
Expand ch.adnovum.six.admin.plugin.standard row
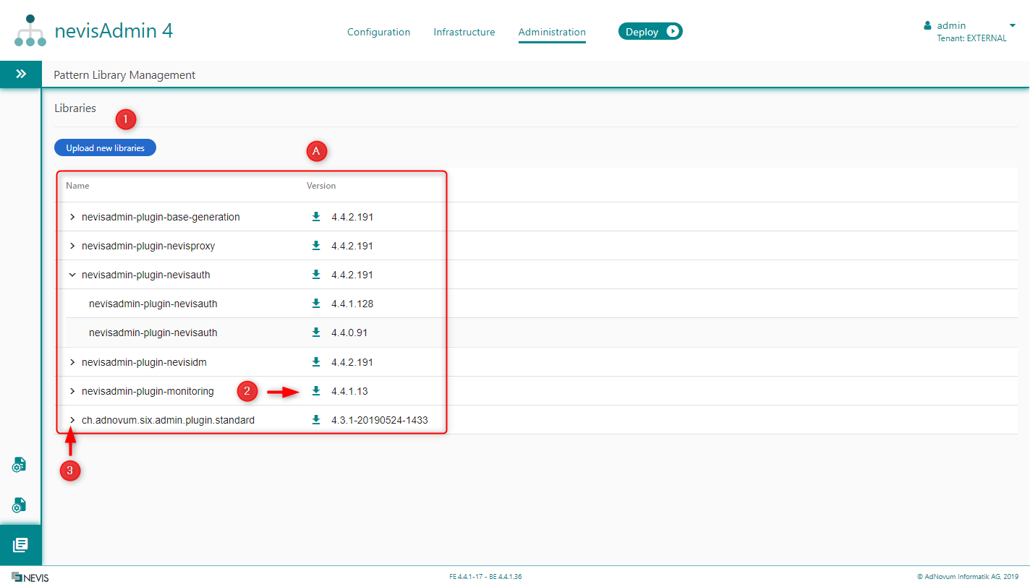[x=72, y=420]
